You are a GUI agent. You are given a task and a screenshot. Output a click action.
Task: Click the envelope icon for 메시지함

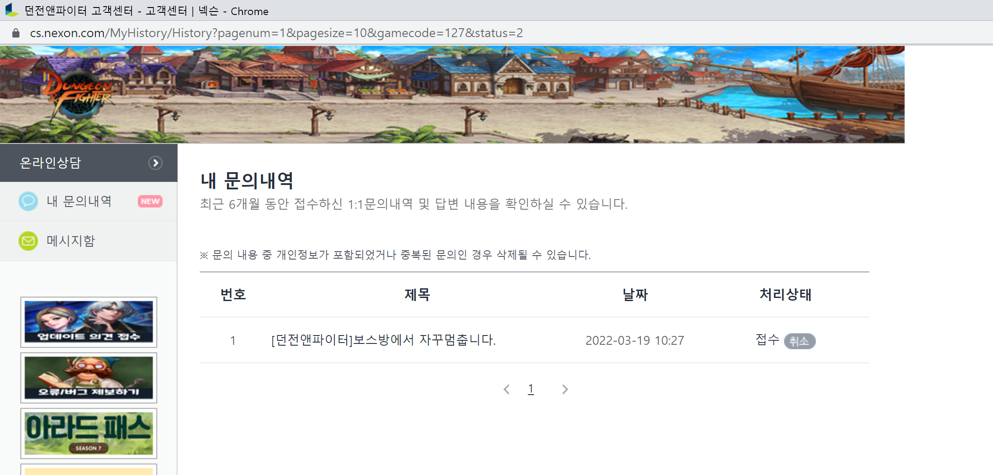28,241
